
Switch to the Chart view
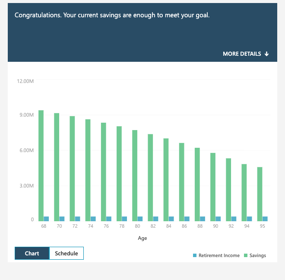[32, 253]
